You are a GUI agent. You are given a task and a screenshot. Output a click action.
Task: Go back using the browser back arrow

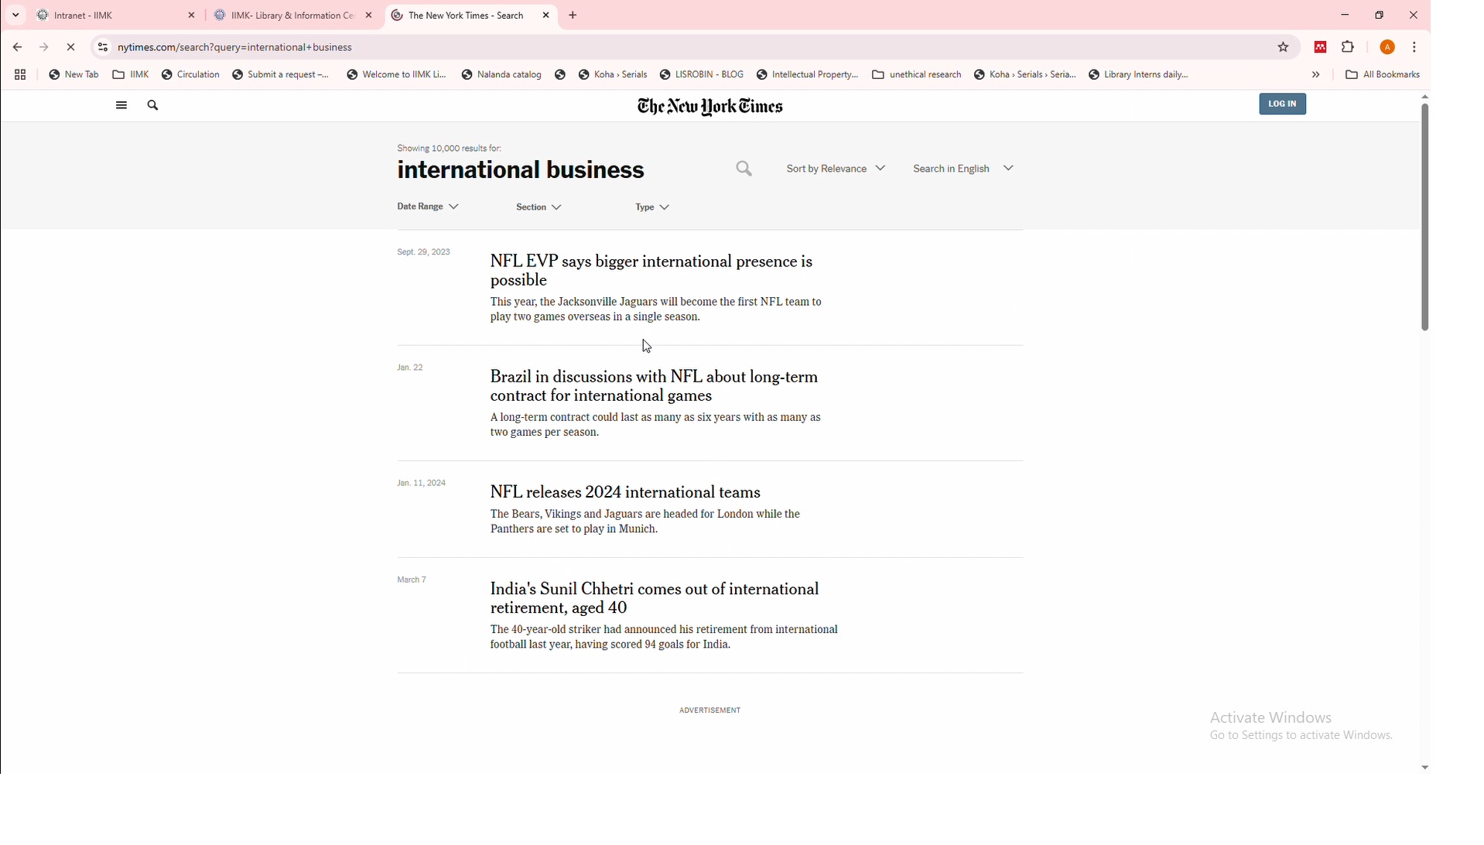(18, 47)
